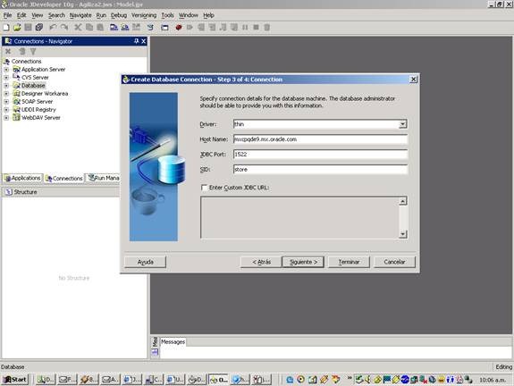This screenshot has width=514, height=386.
Task: Click the filter funnel icon in Navigator
Action: coord(33,52)
